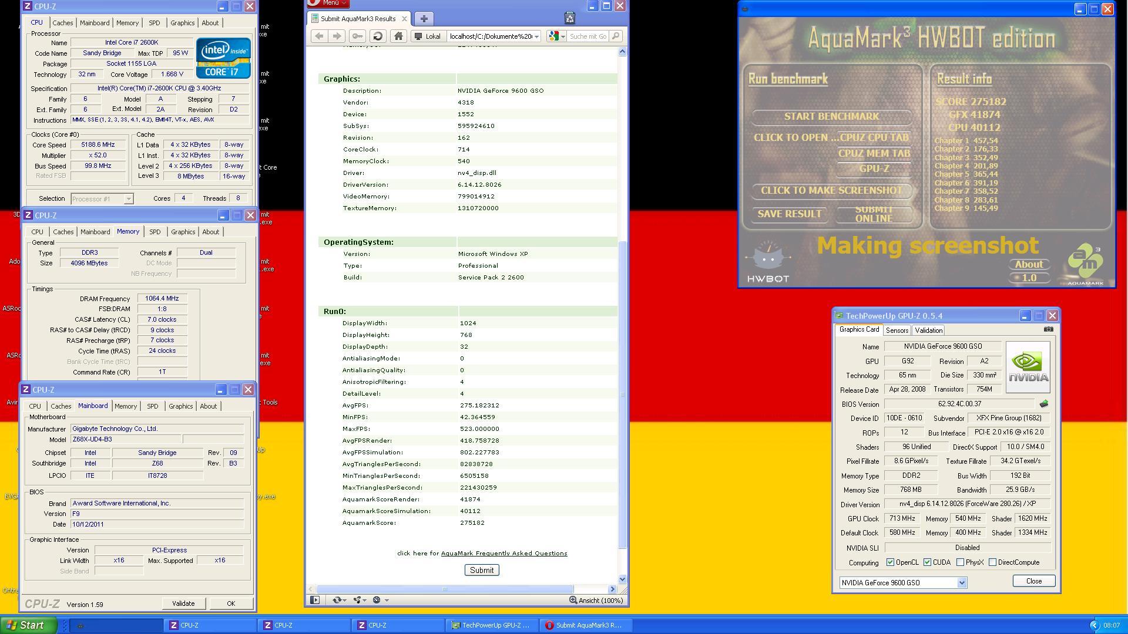Open AquaMark Frequently Asked Questions link
This screenshot has width=1128, height=634.
tap(504, 553)
